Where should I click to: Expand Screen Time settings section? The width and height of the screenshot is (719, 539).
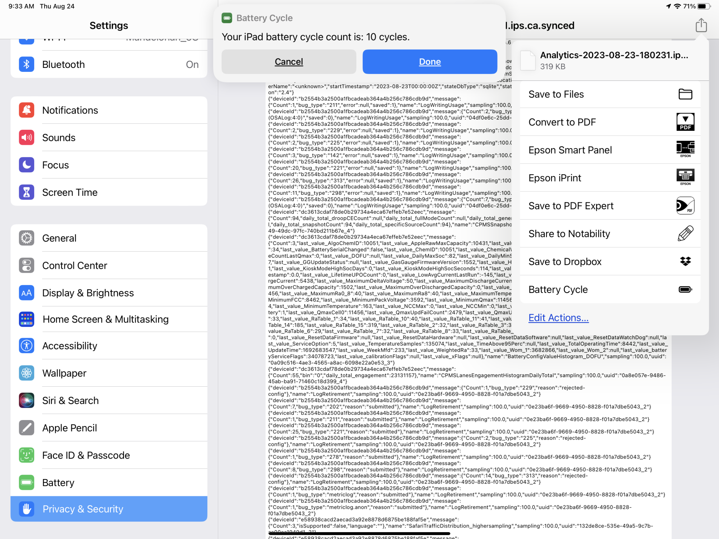pyautogui.click(x=107, y=193)
